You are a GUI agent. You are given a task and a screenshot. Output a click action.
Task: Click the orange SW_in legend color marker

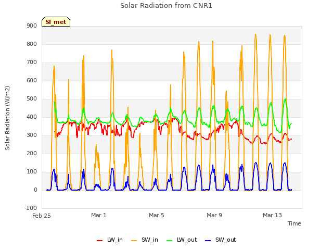tap(134, 241)
